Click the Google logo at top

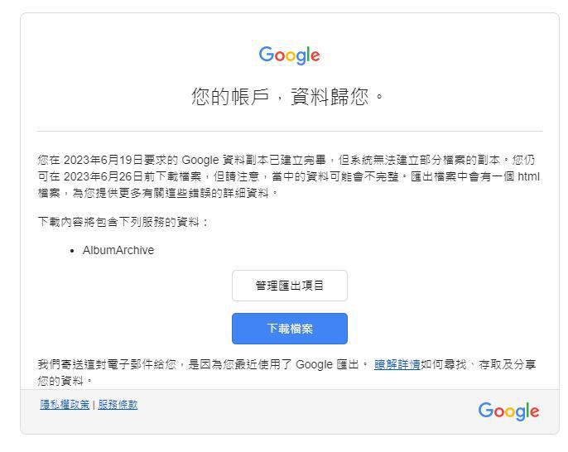point(290,55)
